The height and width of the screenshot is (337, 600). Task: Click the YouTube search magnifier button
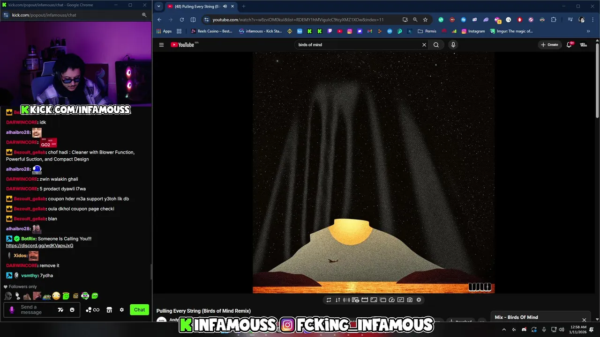point(436,45)
